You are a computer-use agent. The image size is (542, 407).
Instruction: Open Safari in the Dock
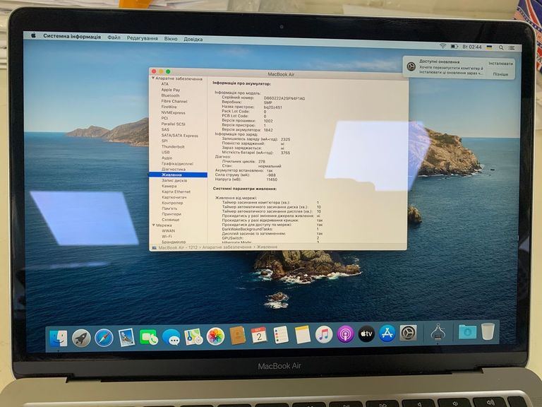(x=104, y=338)
